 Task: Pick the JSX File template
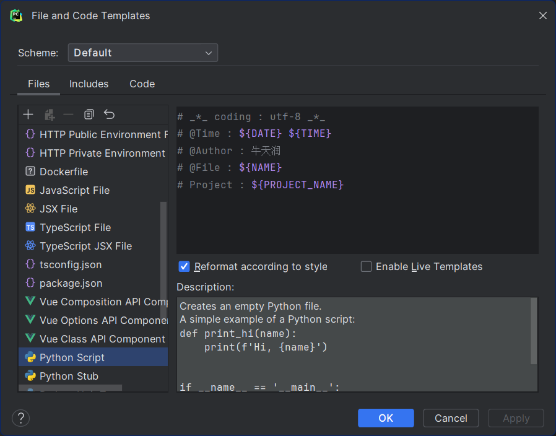point(58,209)
